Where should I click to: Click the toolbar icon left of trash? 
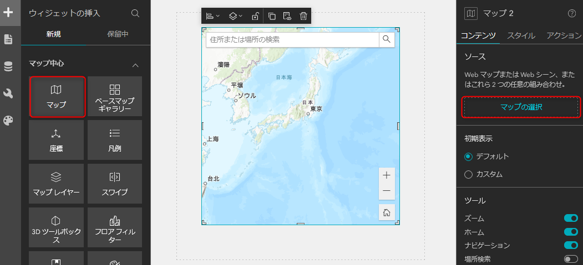(x=287, y=16)
